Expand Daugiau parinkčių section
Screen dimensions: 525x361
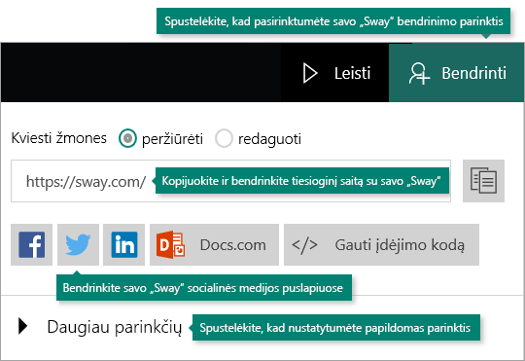click(100, 327)
